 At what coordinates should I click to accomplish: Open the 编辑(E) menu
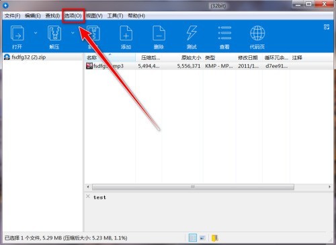[33, 15]
